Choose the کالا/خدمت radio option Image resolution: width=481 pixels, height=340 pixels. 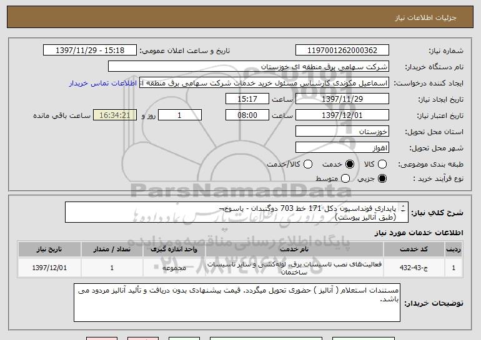click(x=307, y=164)
